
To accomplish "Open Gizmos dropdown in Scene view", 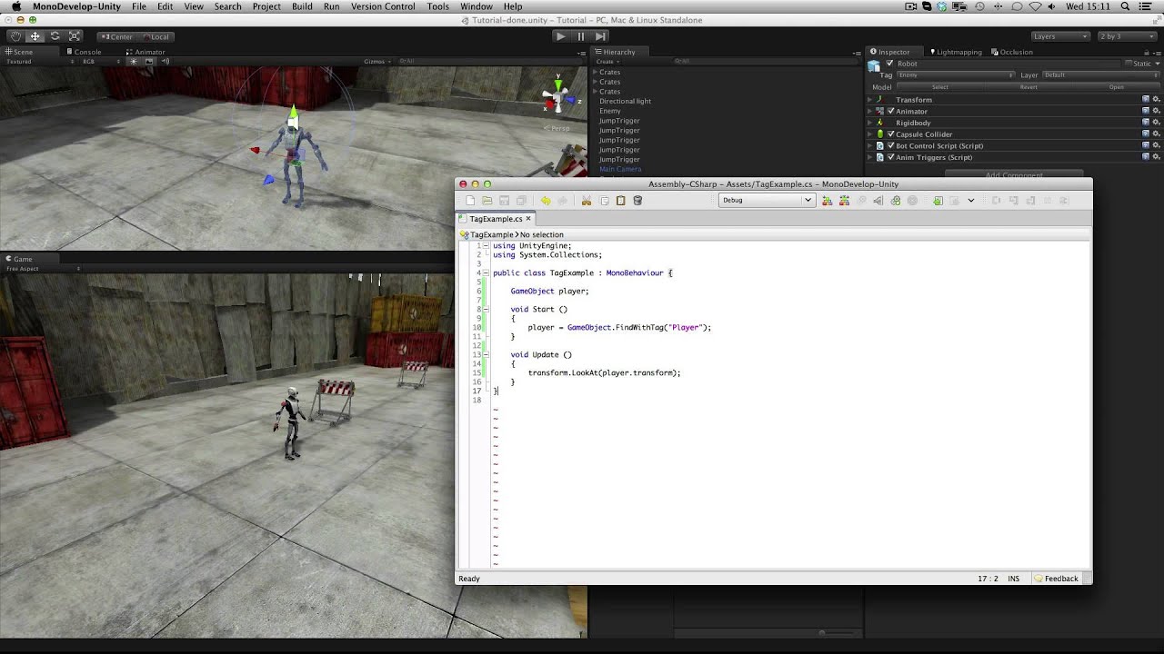I will click(x=377, y=62).
